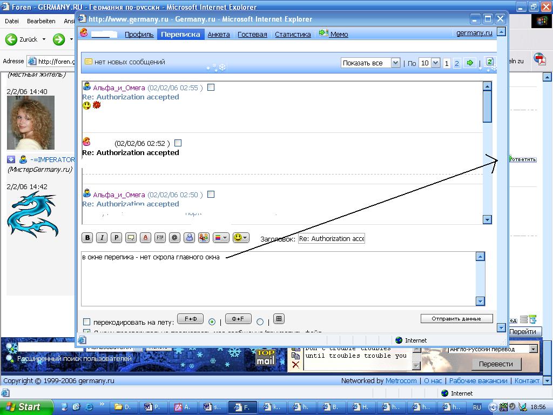Viewport: 553px width, 415px height.
Task: Click the user icon beside -=IMPERATOR
Action: pos(23,159)
